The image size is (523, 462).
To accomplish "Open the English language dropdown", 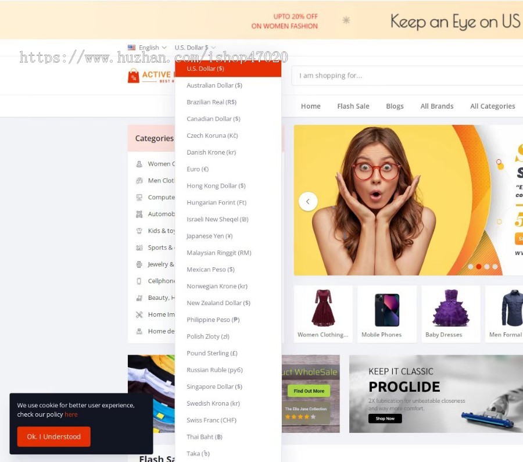I will 147,48.
